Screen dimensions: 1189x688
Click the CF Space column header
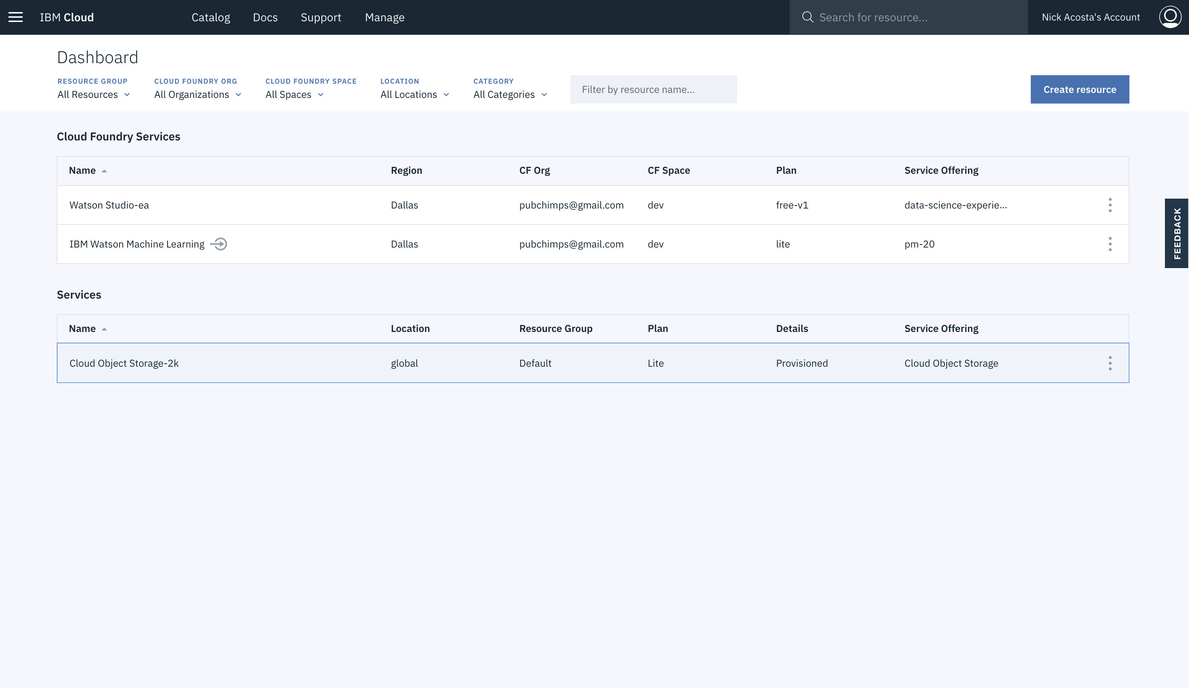point(669,170)
